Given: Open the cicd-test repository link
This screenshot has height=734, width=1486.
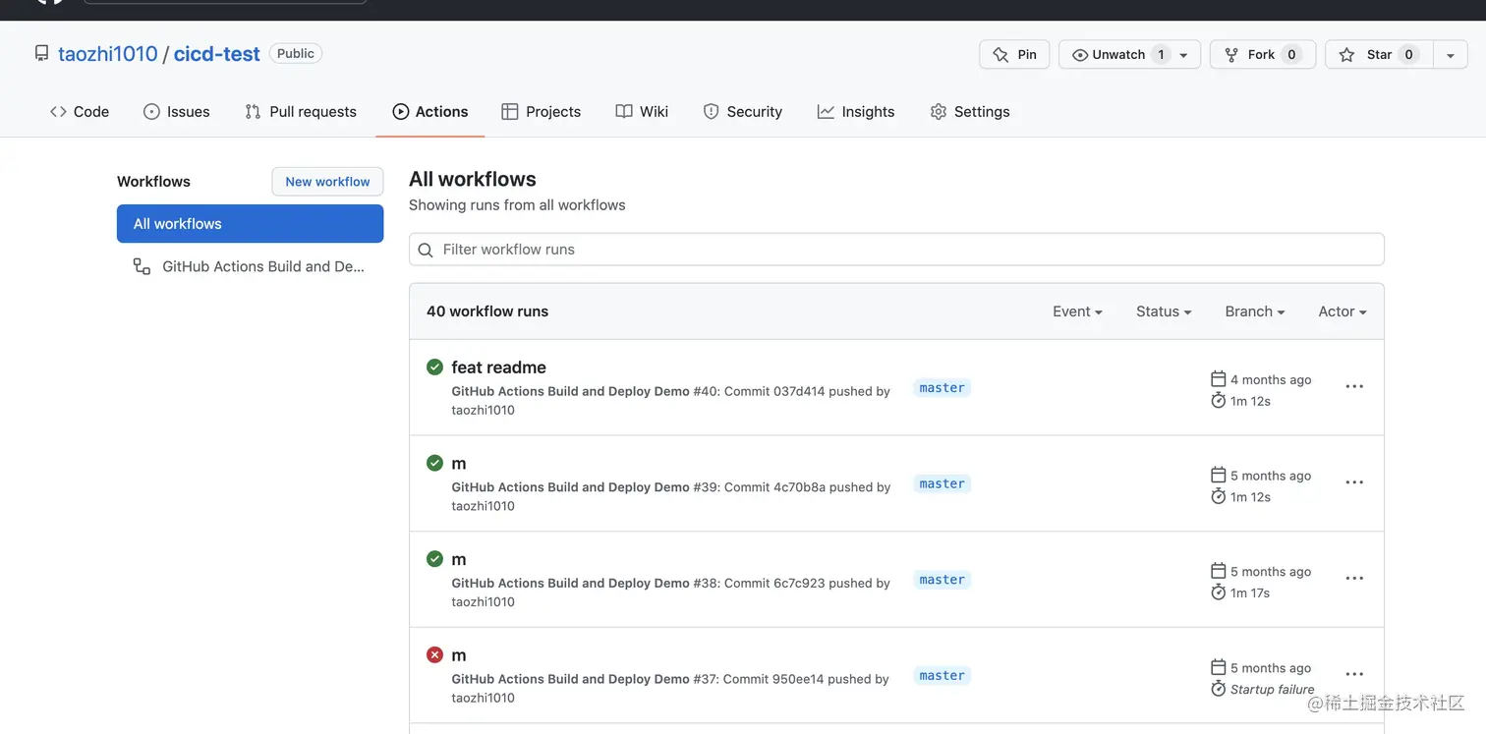Looking at the screenshot, I should click(x=216, y=54).
